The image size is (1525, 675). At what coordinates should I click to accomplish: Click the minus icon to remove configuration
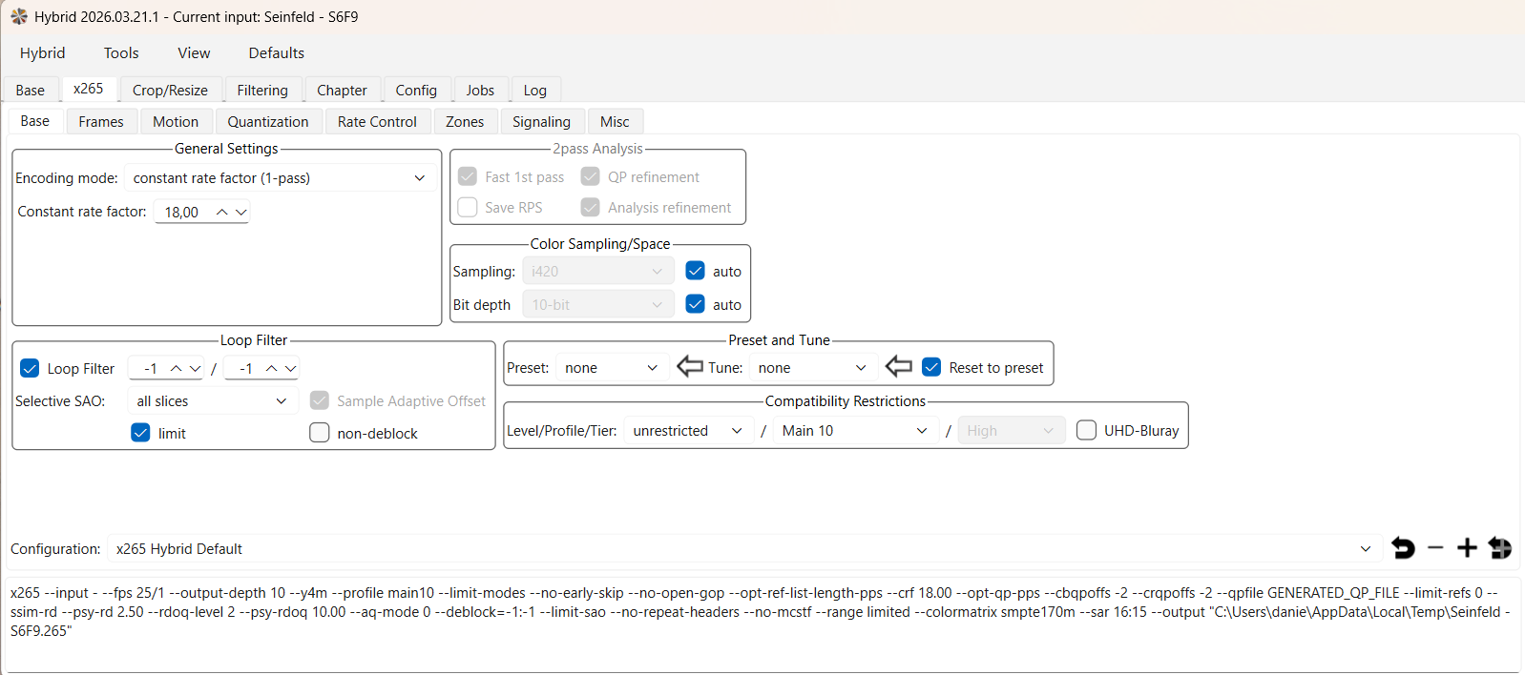pyautogui.click(x=1435, y=548)
